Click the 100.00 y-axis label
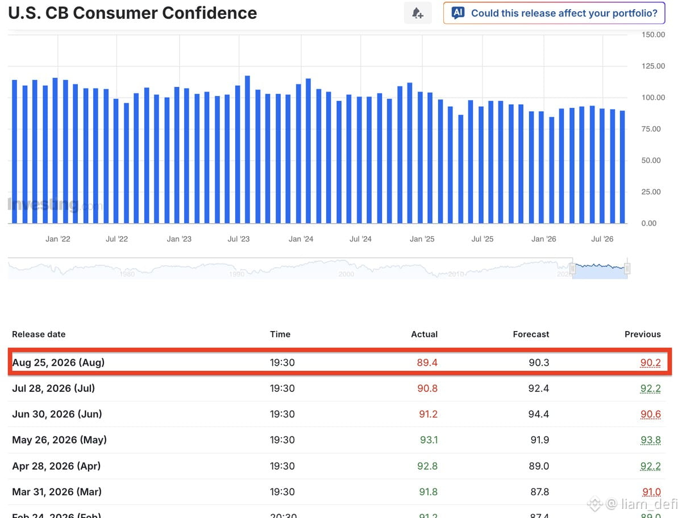The image size is (682, 518). point(654,98)
